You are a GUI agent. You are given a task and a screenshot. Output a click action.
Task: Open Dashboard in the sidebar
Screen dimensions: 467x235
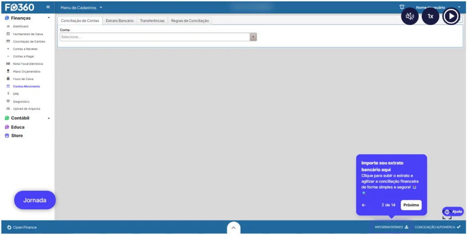pos(21,26)
